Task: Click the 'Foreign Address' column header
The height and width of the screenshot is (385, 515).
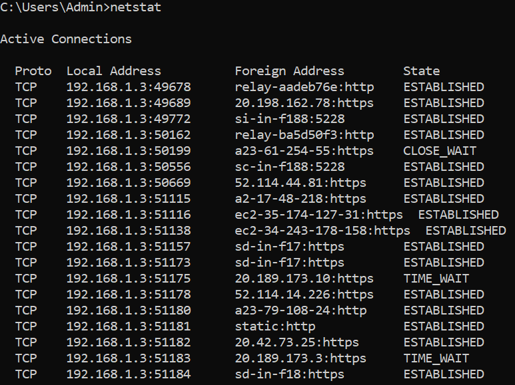Action: (x=289, y=71)
